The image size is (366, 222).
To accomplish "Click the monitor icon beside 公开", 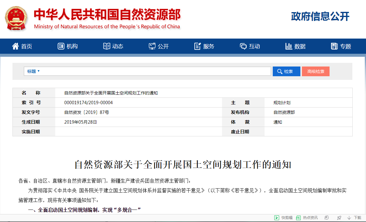I will coord(152,46).
